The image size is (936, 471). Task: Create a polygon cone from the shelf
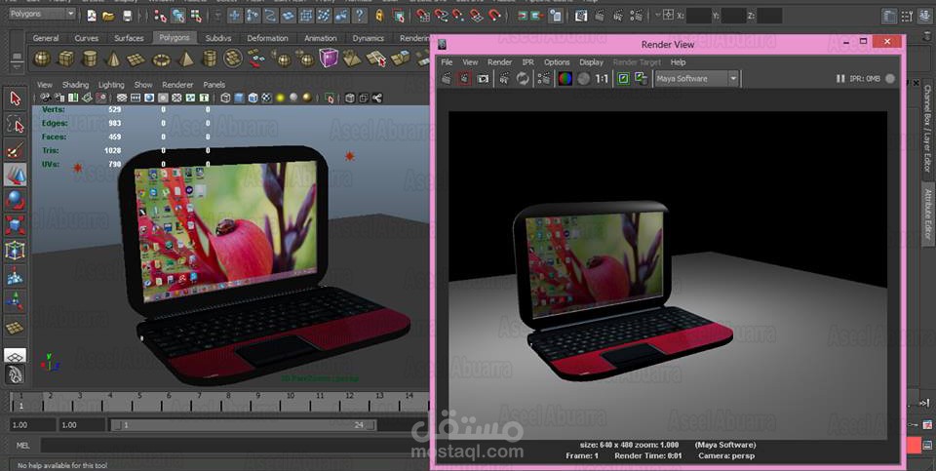(x=113, y=59)
